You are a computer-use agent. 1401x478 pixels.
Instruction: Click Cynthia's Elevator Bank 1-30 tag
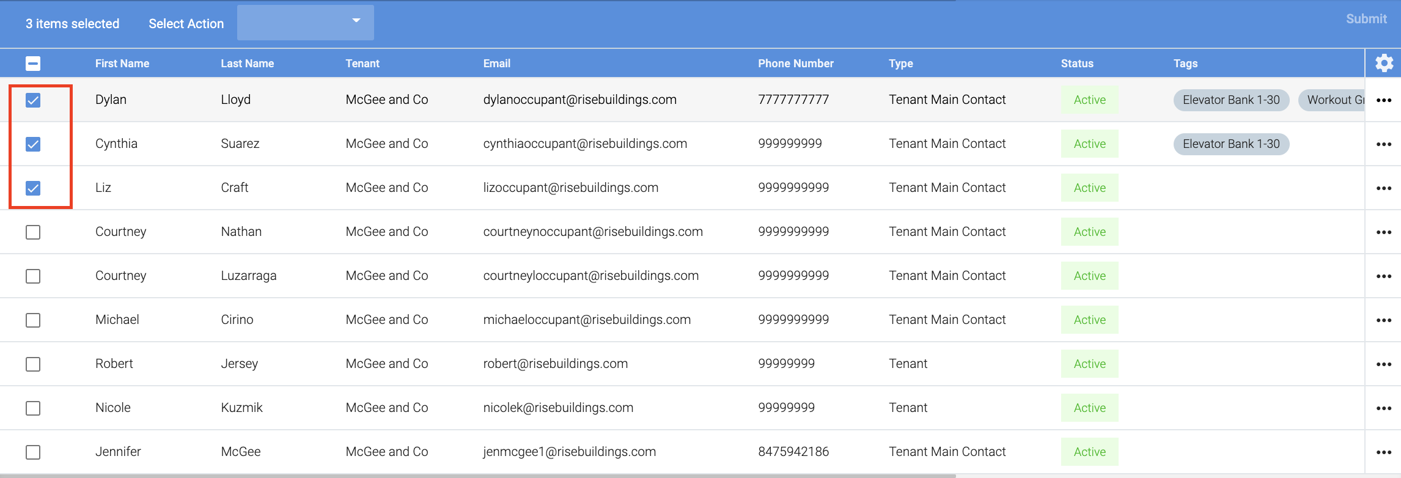click(1230, 144)
